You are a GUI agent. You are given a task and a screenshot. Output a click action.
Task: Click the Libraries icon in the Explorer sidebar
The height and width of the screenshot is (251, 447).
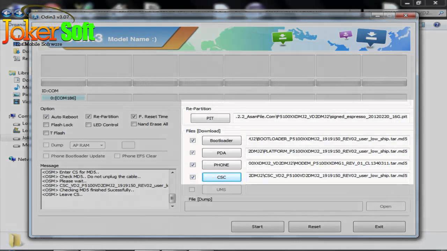click(x=13, y=73)
